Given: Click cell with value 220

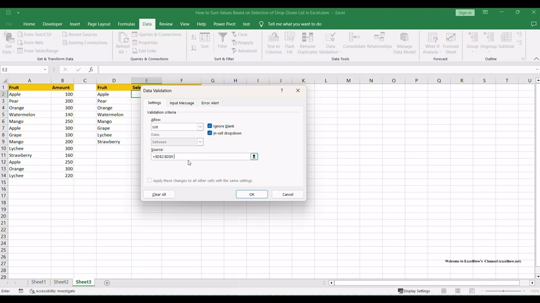Looking at the screenshot, I should tap(62, 175).
